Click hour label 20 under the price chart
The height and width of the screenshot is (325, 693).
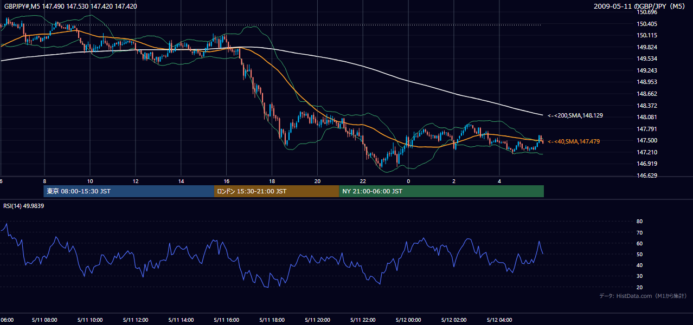318,181
